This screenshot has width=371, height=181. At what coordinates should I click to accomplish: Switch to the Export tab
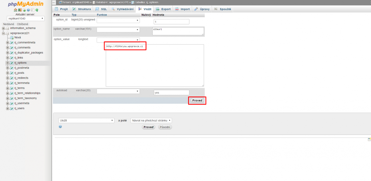coord(163,9)
